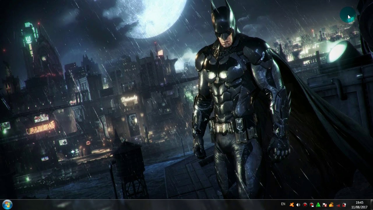This screenshot has height=210, width=373.
Task: Click the screen recorder tray icon with window overlay
Action: tap(312, 205)
